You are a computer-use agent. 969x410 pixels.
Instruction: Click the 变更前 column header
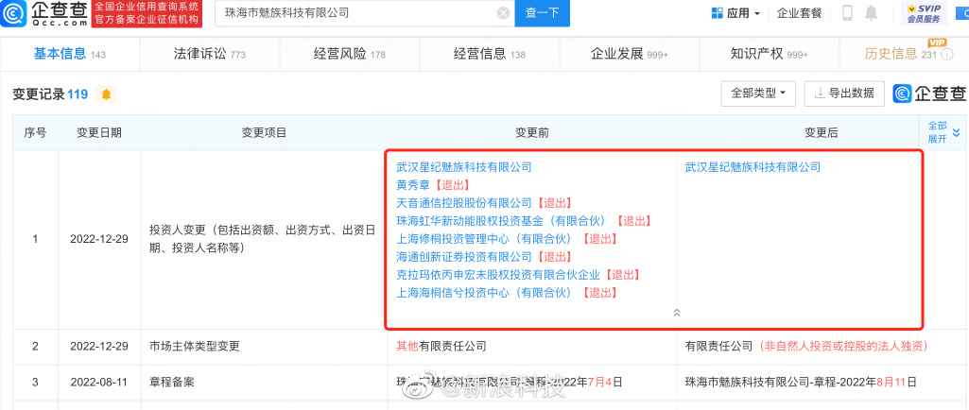click(x=532, y=133)
